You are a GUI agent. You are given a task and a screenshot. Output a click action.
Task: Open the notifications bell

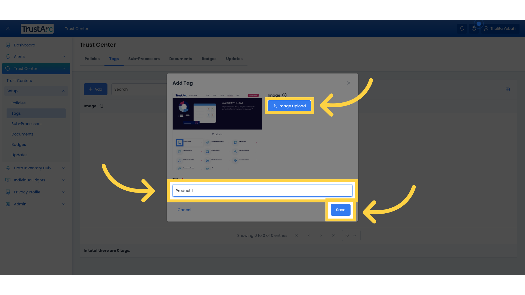[x=462, y=28]
